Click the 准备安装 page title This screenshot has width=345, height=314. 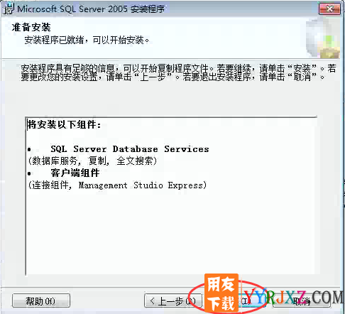coord(31,27)
